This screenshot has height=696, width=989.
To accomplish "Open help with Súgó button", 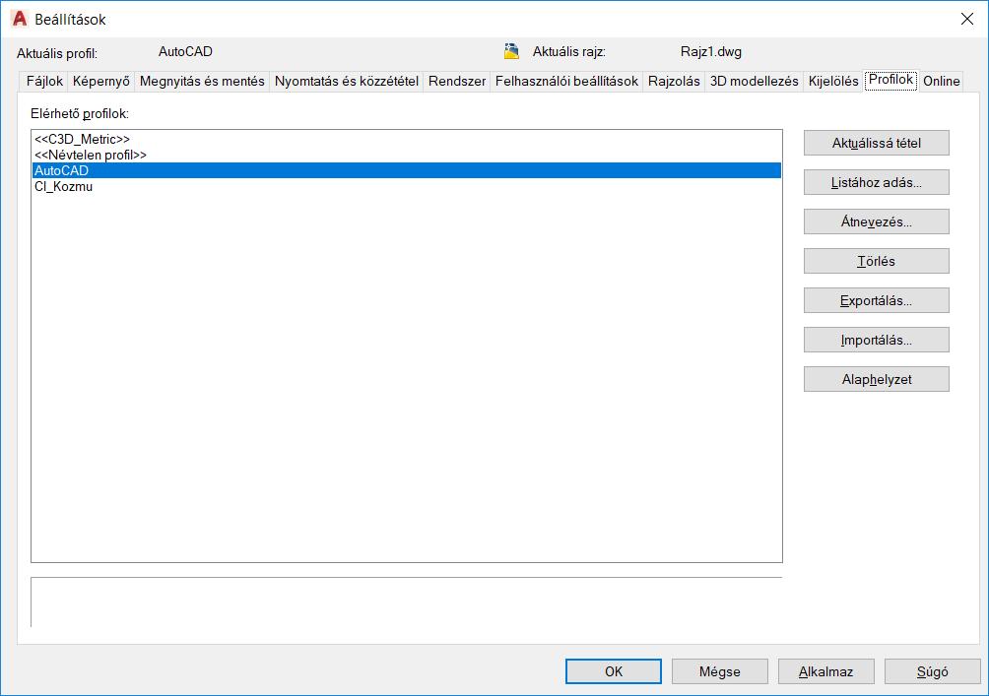I will coord(933,671).
